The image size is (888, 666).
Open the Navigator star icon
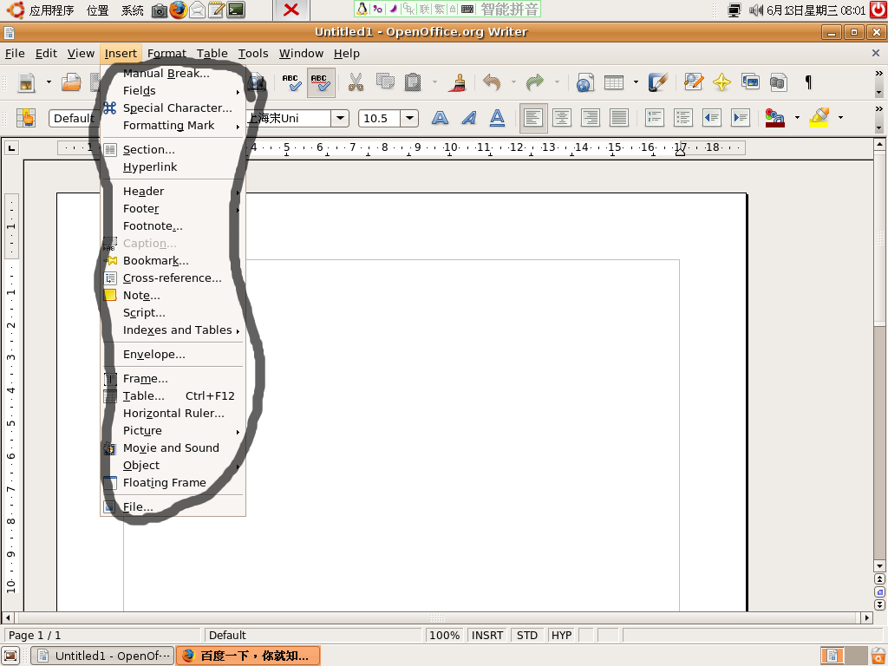coord(721,82)
